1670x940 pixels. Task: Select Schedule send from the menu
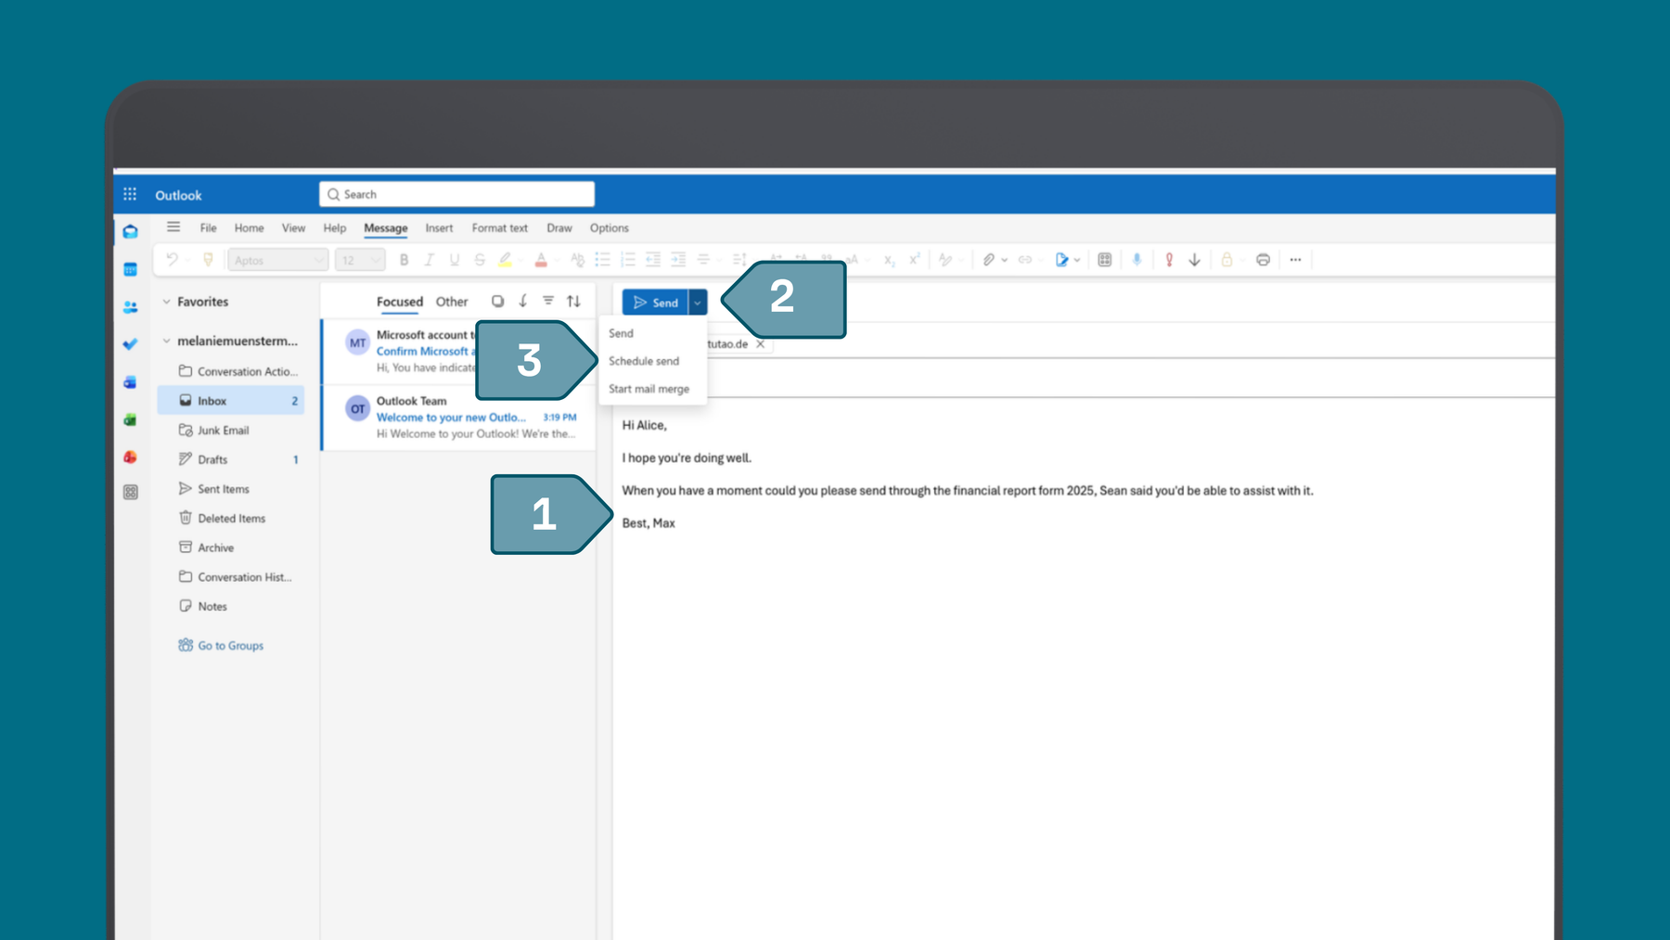644,361
